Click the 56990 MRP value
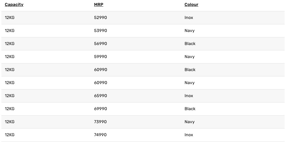This screenshot has height=143, width=286. click(101, 44)
